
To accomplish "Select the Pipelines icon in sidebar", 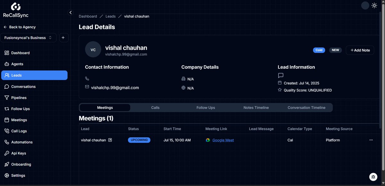I will [7, 97].
